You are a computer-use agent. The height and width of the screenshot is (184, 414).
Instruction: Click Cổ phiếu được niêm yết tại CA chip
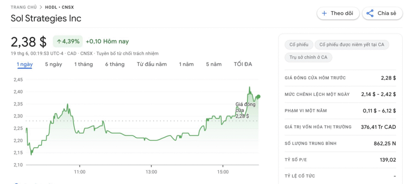pyautogui.click(x=352, y=45)
